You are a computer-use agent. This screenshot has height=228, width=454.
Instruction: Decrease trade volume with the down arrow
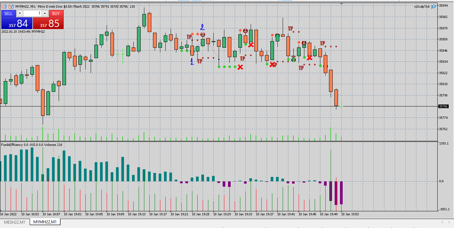point(20,13)
